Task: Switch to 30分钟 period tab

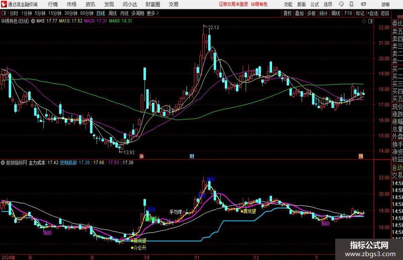Action: (x=71, y=13)
